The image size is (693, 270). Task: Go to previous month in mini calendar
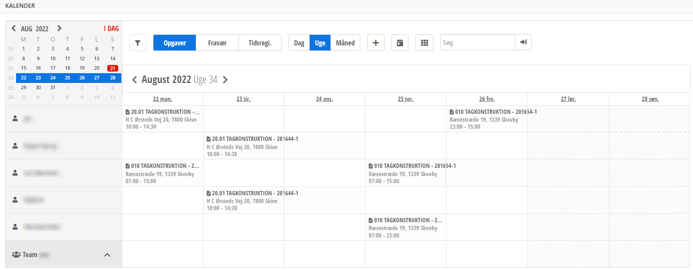[x=14, y=28]
